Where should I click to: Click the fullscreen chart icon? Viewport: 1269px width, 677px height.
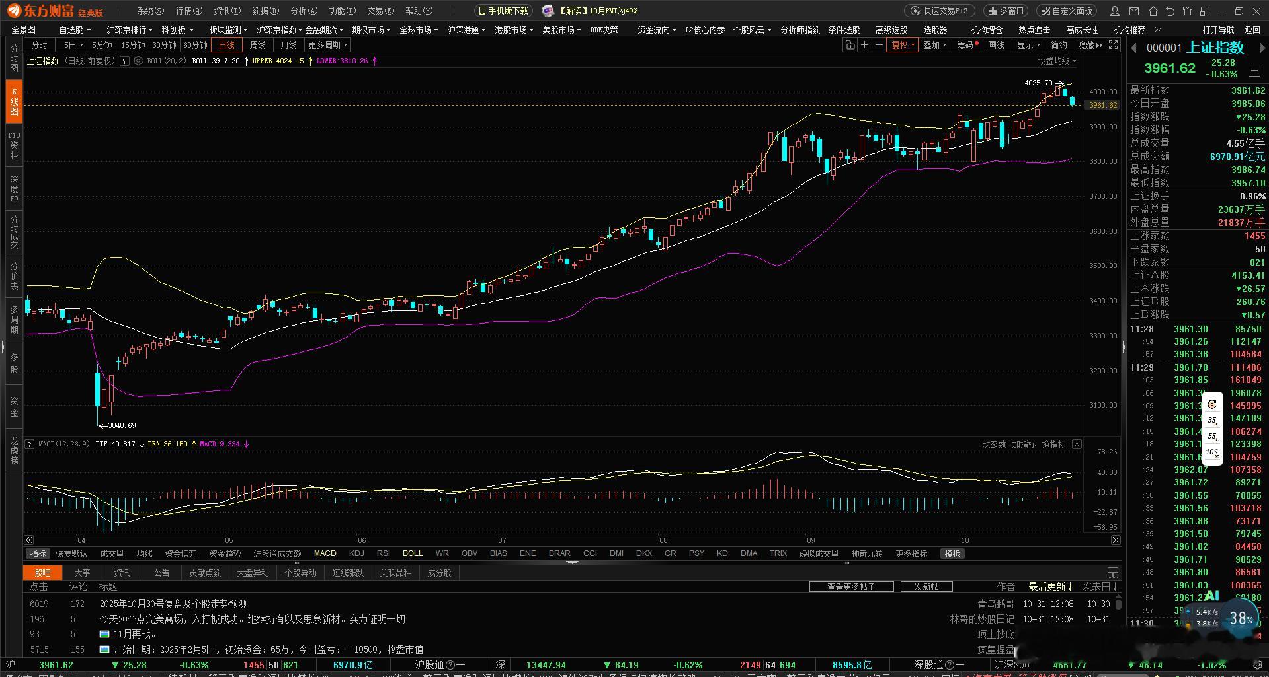point(1114,45)
